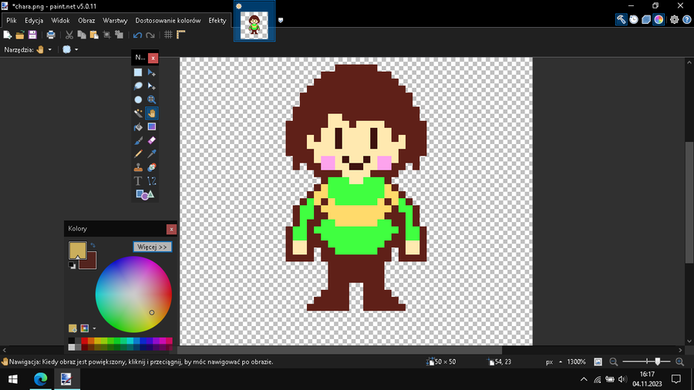Viewport: 694px width, 390px height.
Task: Select the secondary dark brown swatch
Action: [90, 263]
